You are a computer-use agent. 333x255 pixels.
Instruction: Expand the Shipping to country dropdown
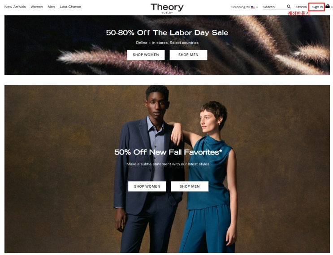244,7
